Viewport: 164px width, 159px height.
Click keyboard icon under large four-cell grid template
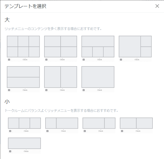coord(46,60)
